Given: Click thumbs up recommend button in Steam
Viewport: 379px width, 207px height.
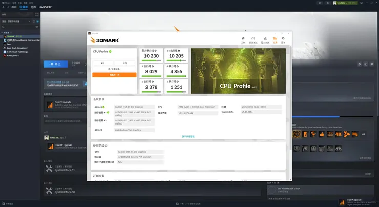Looking at the screenshot, I should click(85, 84).
